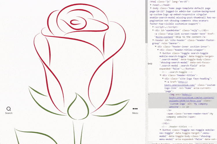Click the 'Search' label under the magnifier
Image resolution: width=217 pixels, height=144 pixels.
pyautogui.click(x=9, y=113)
